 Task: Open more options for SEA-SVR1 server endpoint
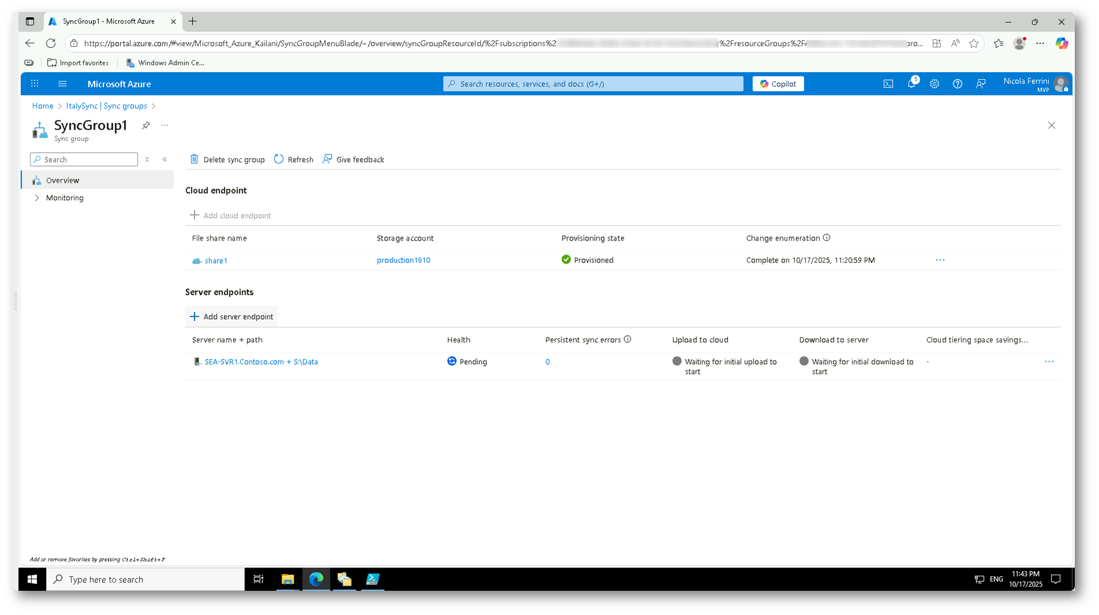(1049, 362)
